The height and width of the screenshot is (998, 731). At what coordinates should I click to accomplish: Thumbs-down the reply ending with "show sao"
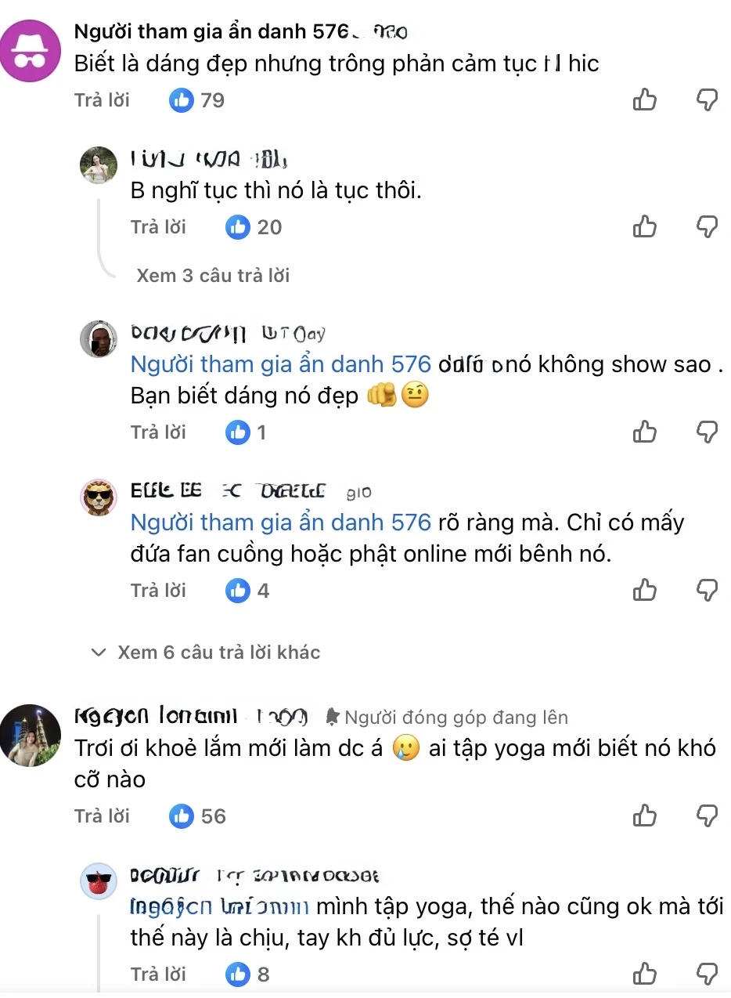pos(707,432)
